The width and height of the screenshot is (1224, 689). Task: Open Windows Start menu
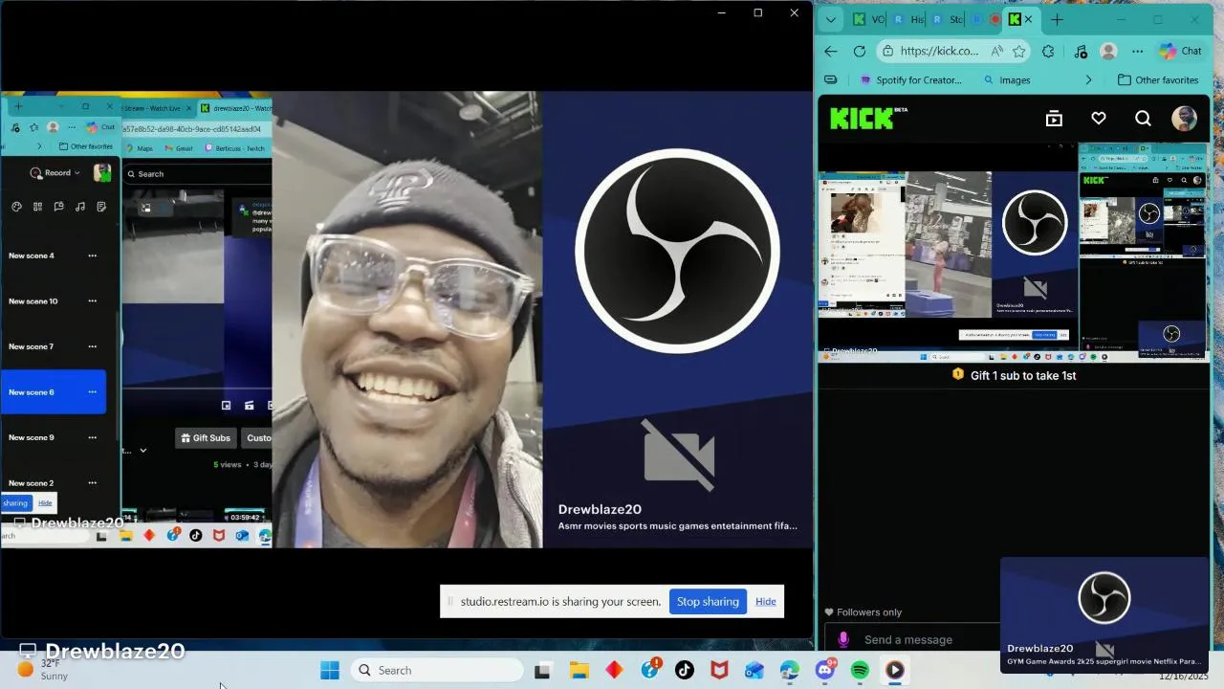(330, 670)
